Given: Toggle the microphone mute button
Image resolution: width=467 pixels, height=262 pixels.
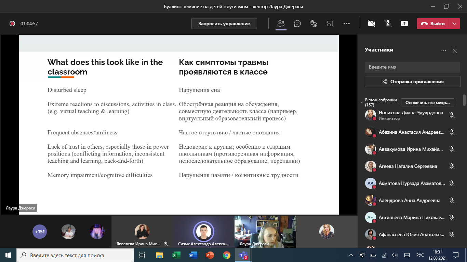Looking at the screenshot, I should tap(388, 24).
